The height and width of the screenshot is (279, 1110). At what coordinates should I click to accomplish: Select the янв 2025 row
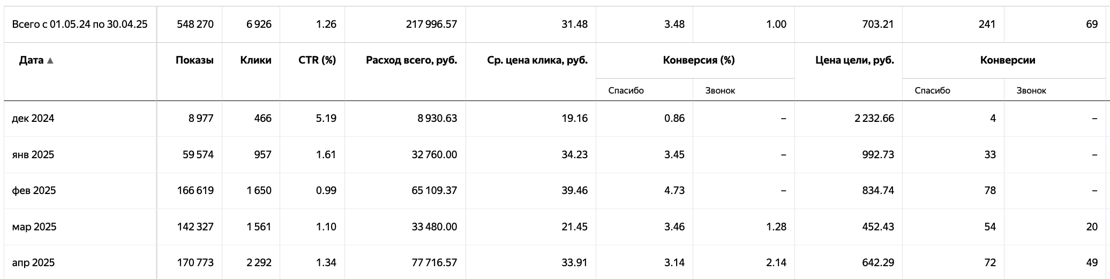555,154
